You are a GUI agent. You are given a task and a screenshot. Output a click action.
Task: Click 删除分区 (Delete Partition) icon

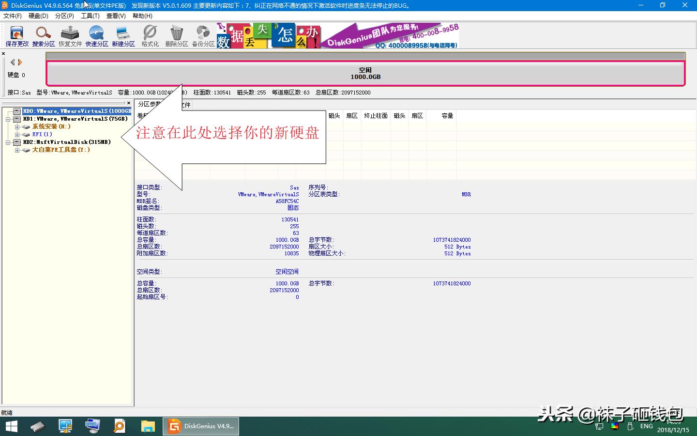click(176, 35)
